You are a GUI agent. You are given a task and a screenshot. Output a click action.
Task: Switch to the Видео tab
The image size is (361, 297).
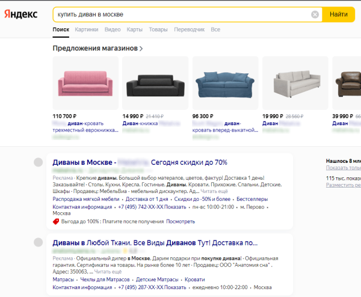[x=113, y=29]
